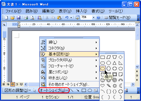Viewport: 141px width, 101px height.
Task: Select the cross basic shape
Action: [115, 69]
